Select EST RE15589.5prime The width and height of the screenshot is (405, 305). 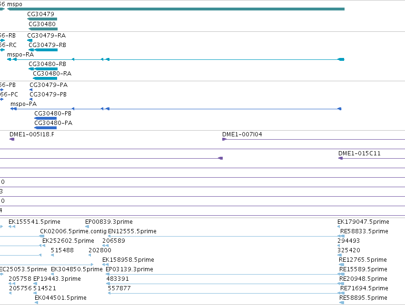(x=363, y=269)
